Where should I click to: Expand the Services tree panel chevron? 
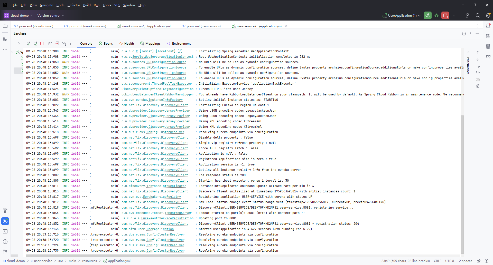click(19, 43)
